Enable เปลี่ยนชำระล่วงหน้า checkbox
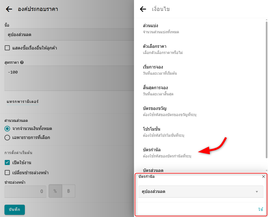 coord(7,173)
